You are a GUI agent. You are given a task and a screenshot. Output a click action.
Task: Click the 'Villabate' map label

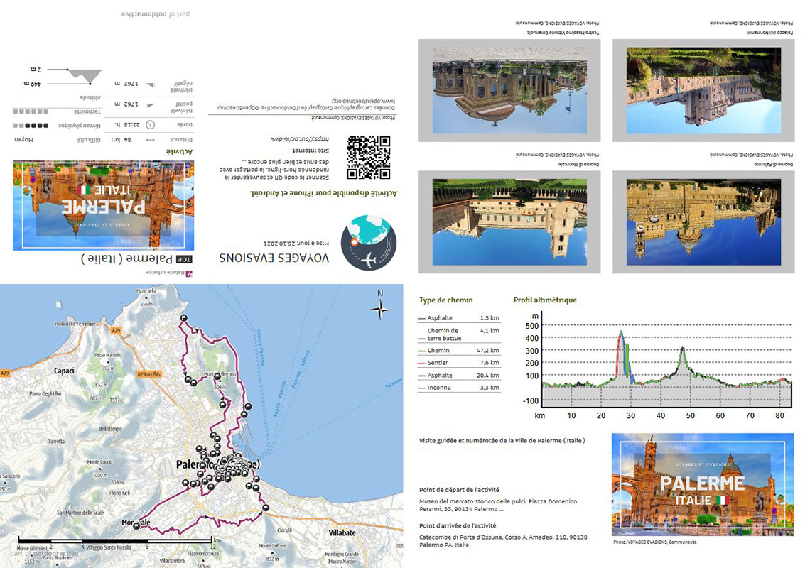(342, 532)
